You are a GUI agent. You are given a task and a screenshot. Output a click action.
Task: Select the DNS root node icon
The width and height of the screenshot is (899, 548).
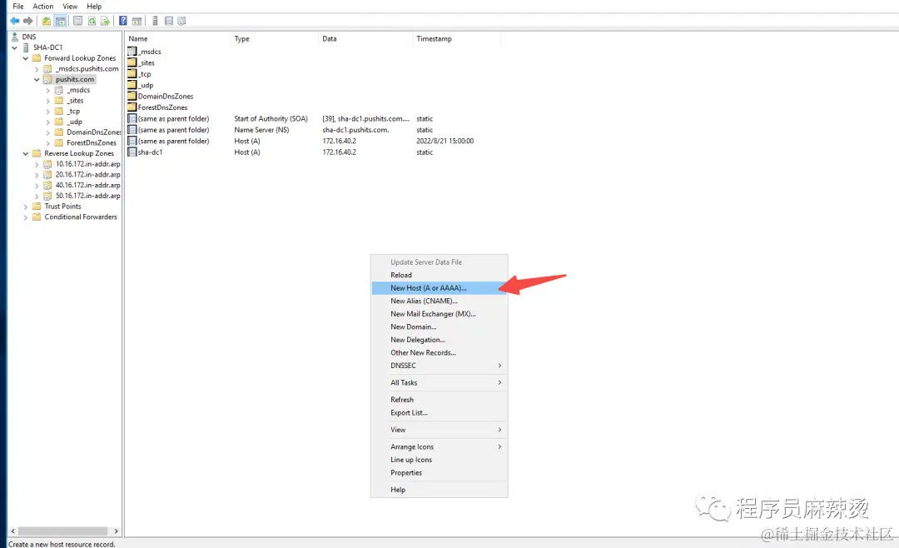click(x=15, y=37)
